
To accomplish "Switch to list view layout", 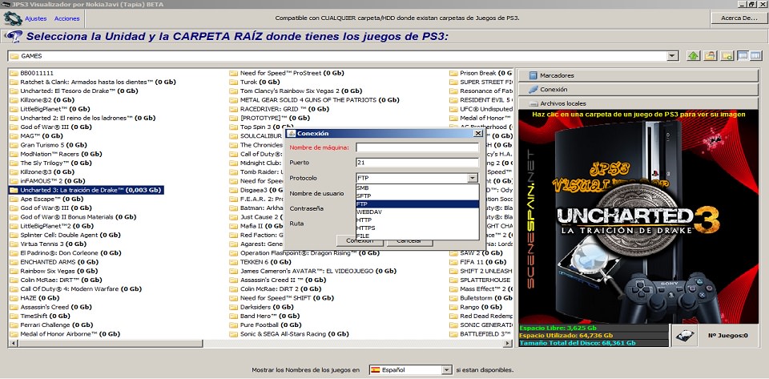I will (743, 56).
